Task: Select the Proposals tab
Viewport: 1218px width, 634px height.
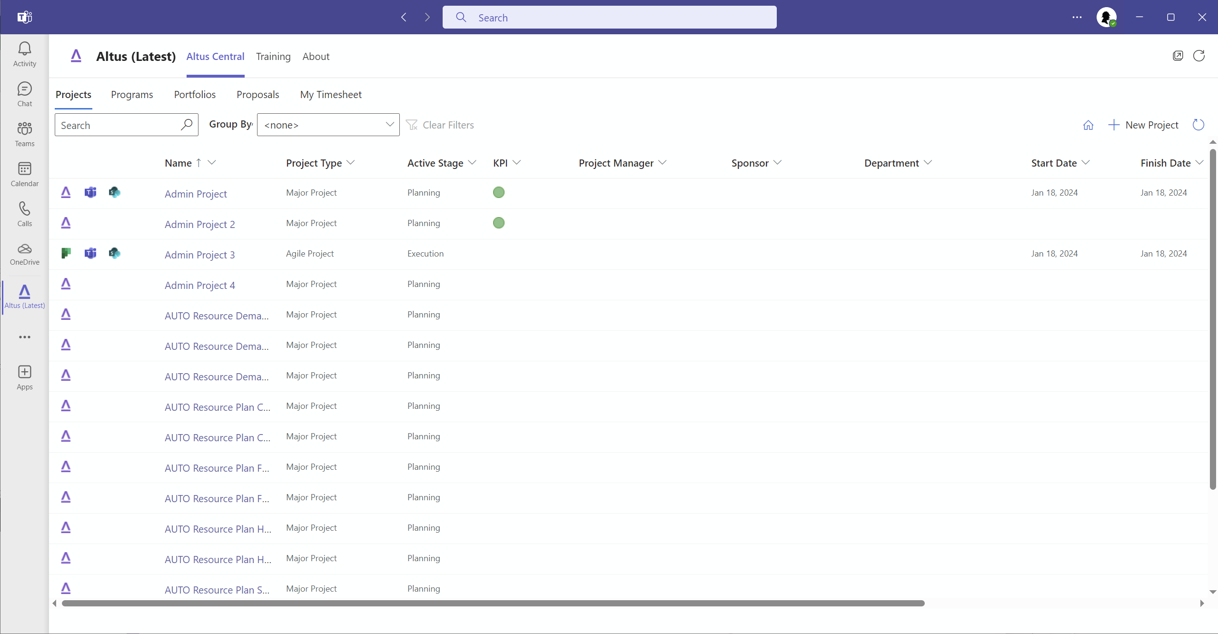Action: [257, 95]
